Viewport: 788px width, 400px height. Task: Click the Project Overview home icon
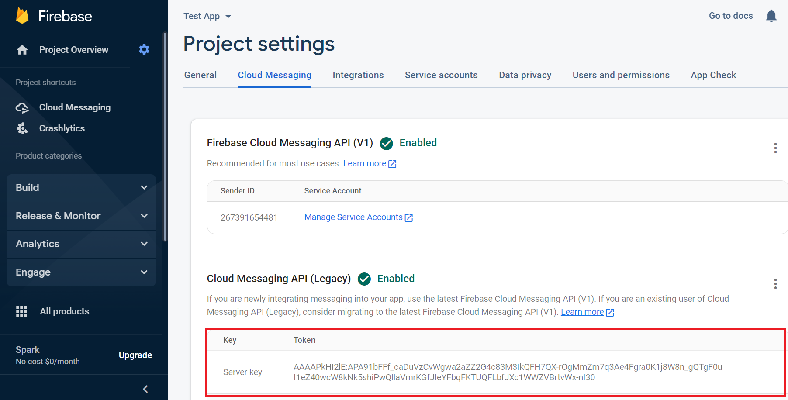[22, 49]
